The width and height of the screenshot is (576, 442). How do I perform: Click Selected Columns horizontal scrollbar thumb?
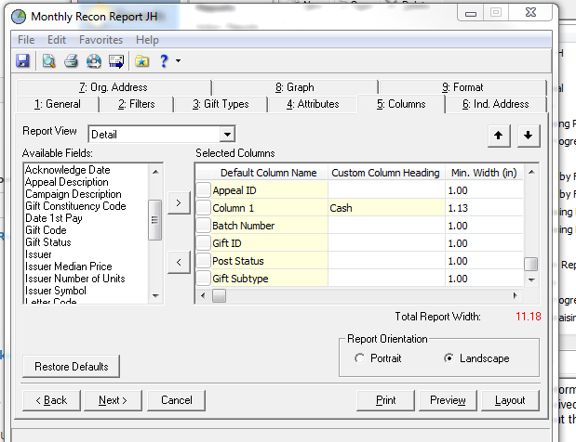tap(219, 295)
